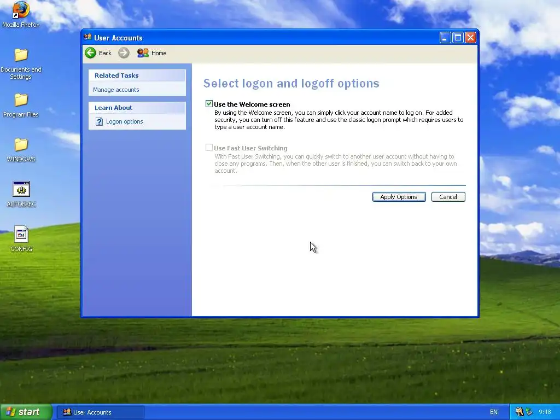Close the User Accounts window
560x420 pixels.
pyautogui.click(x=471, y=38)
